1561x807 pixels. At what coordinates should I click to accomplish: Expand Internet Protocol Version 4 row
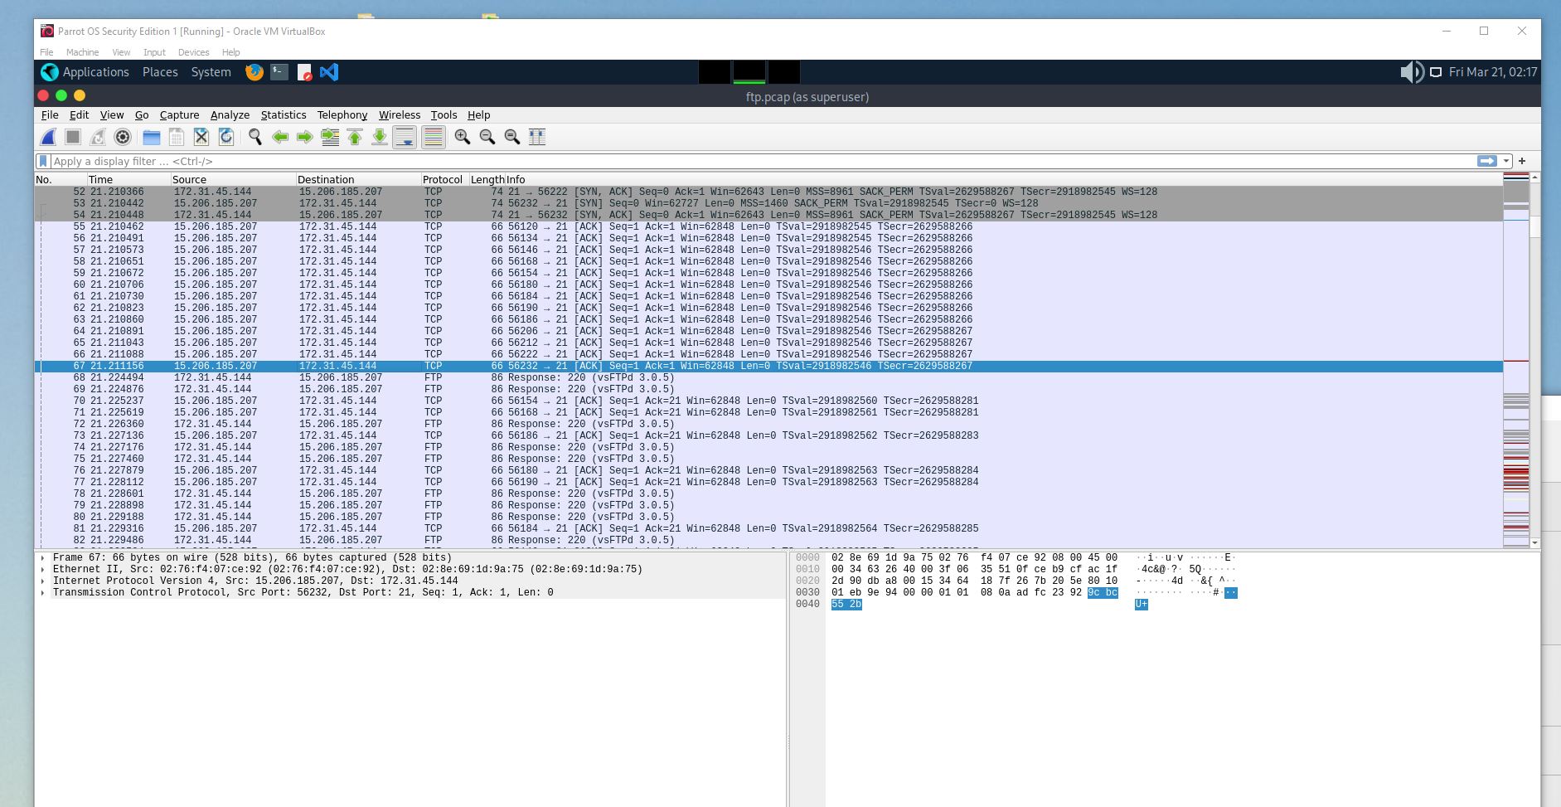coord(42,581)
